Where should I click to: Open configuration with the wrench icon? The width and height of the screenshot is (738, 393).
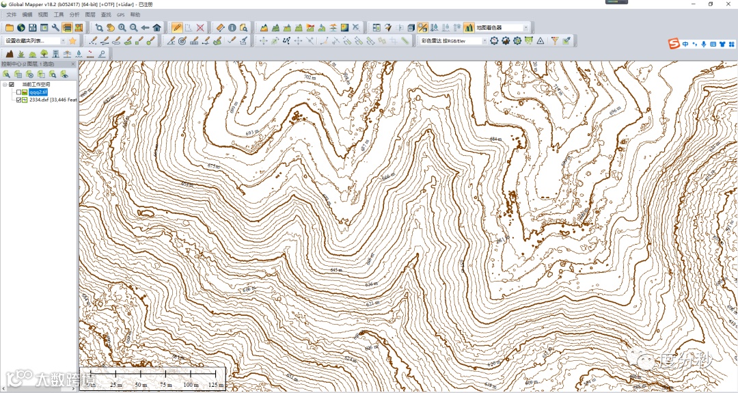pos(55,28)
